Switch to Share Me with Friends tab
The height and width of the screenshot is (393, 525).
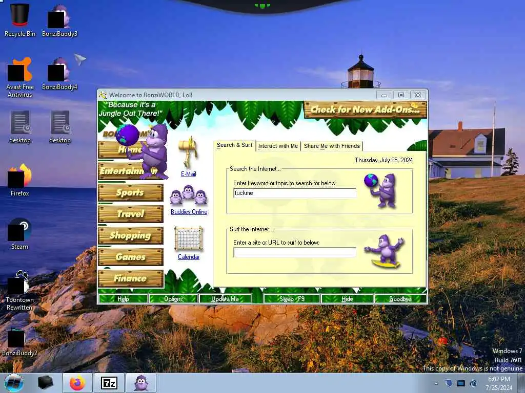[x=332, y=146]
